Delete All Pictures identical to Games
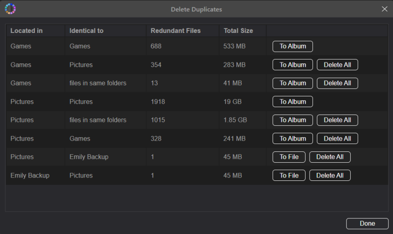This screenshot has width=393, height=234. (337, 139)
